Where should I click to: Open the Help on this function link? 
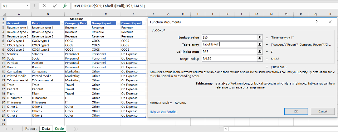point(163,112)
